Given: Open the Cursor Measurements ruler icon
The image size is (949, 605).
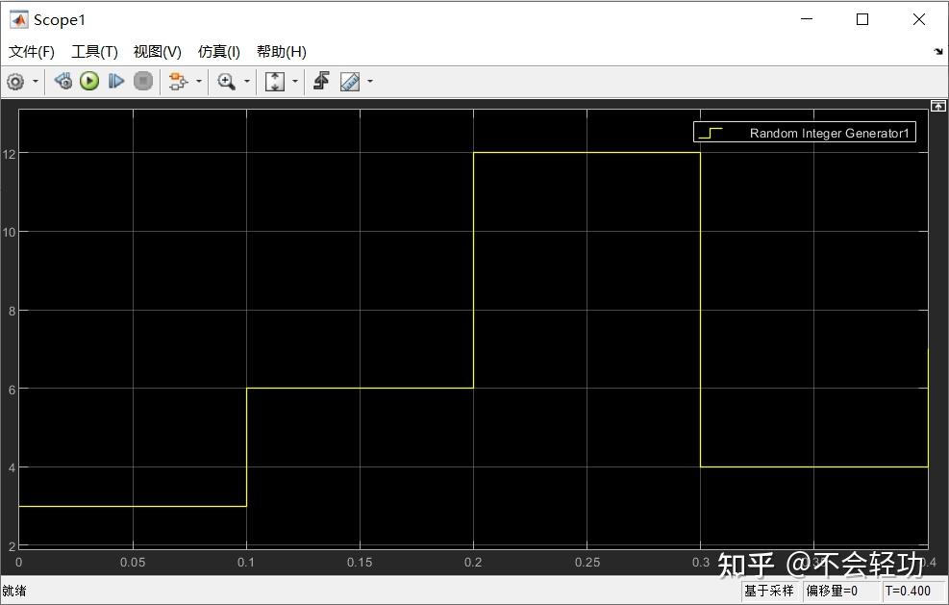Looking at the screenshot, I should (350, 81).
